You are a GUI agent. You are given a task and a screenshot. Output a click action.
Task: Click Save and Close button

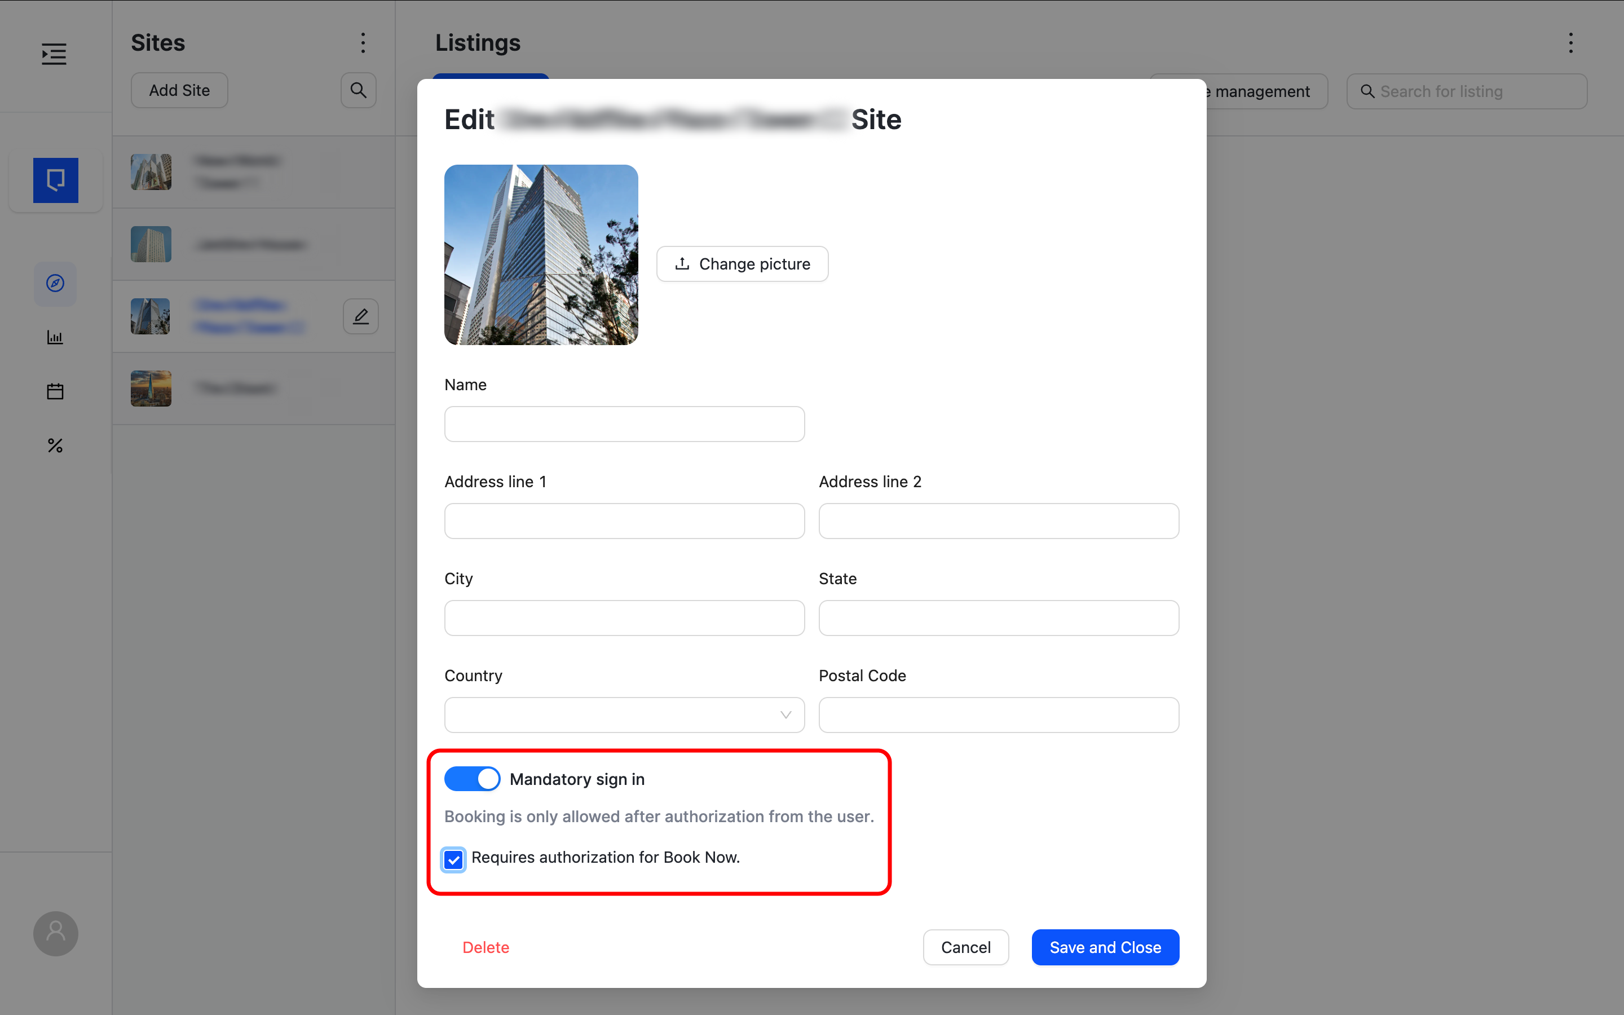pos(1105,947)
